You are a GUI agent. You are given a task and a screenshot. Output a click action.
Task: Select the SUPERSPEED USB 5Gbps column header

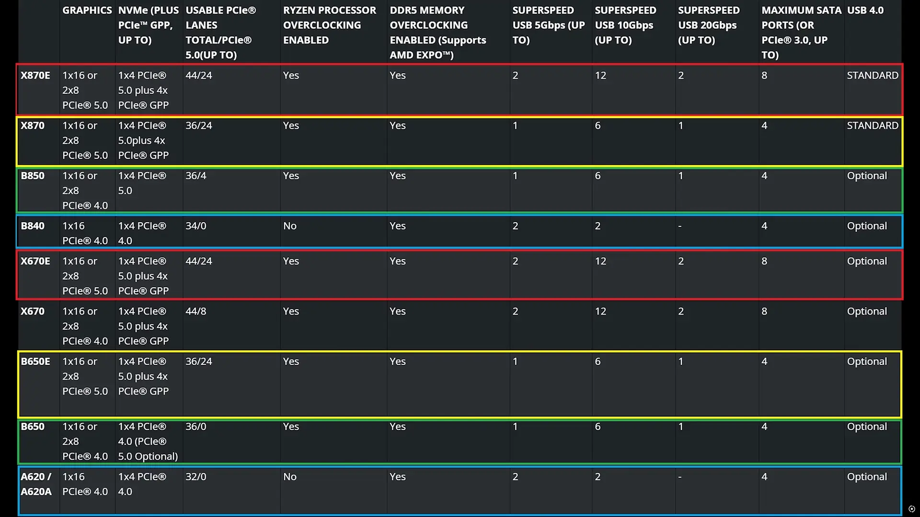pos(549,25)
